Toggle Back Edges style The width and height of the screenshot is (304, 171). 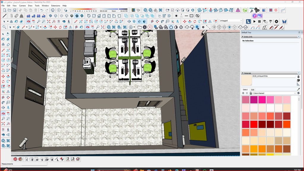pyautogui.click(x=56, y=16)
